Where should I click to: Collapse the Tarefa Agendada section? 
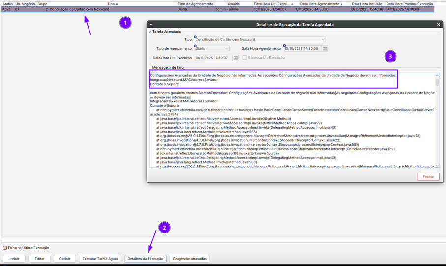(150, 32)
